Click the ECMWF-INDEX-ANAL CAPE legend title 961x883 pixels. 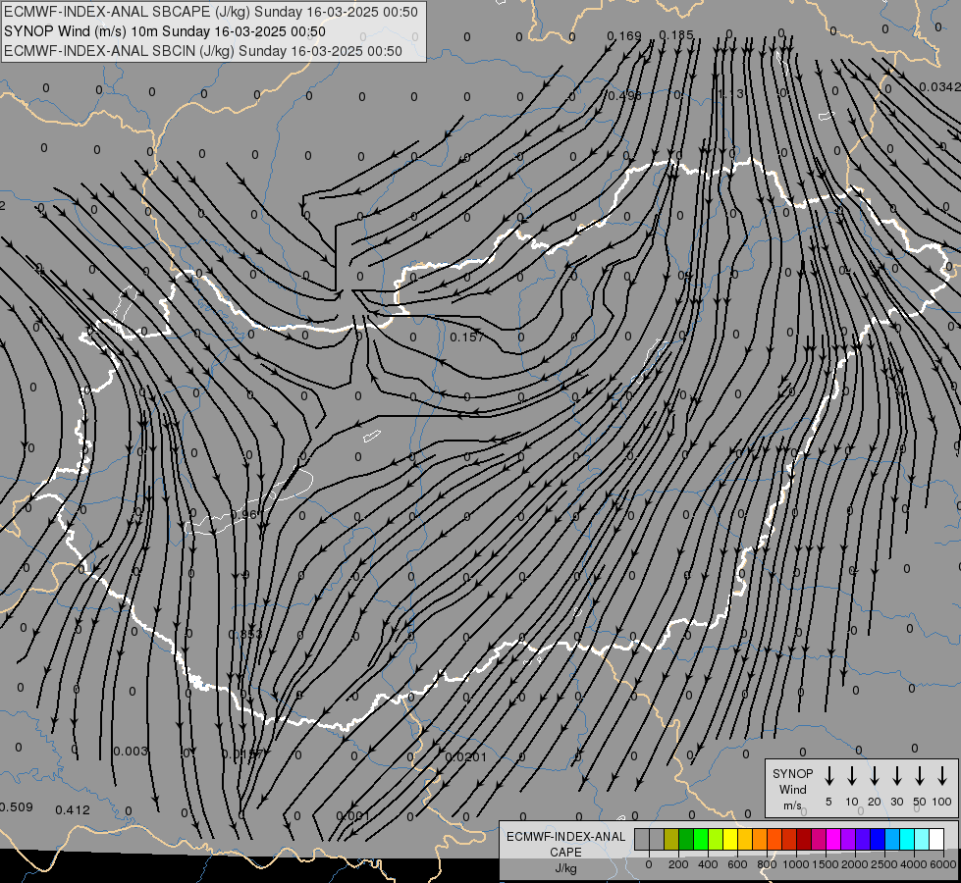[x=565, y=852]
